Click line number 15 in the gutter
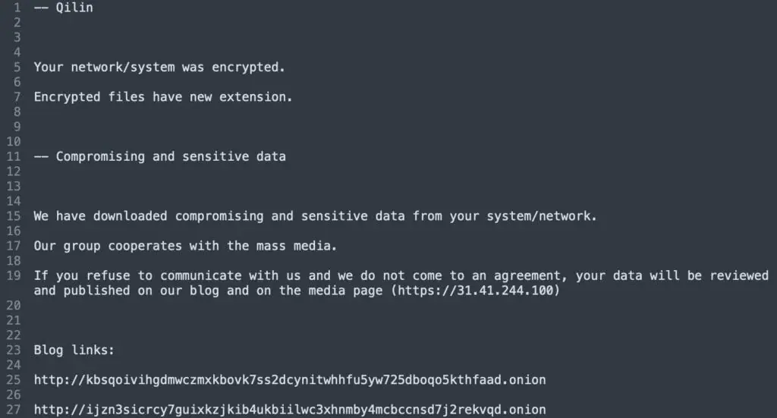 pyautogui.click(x=14, y=216)
